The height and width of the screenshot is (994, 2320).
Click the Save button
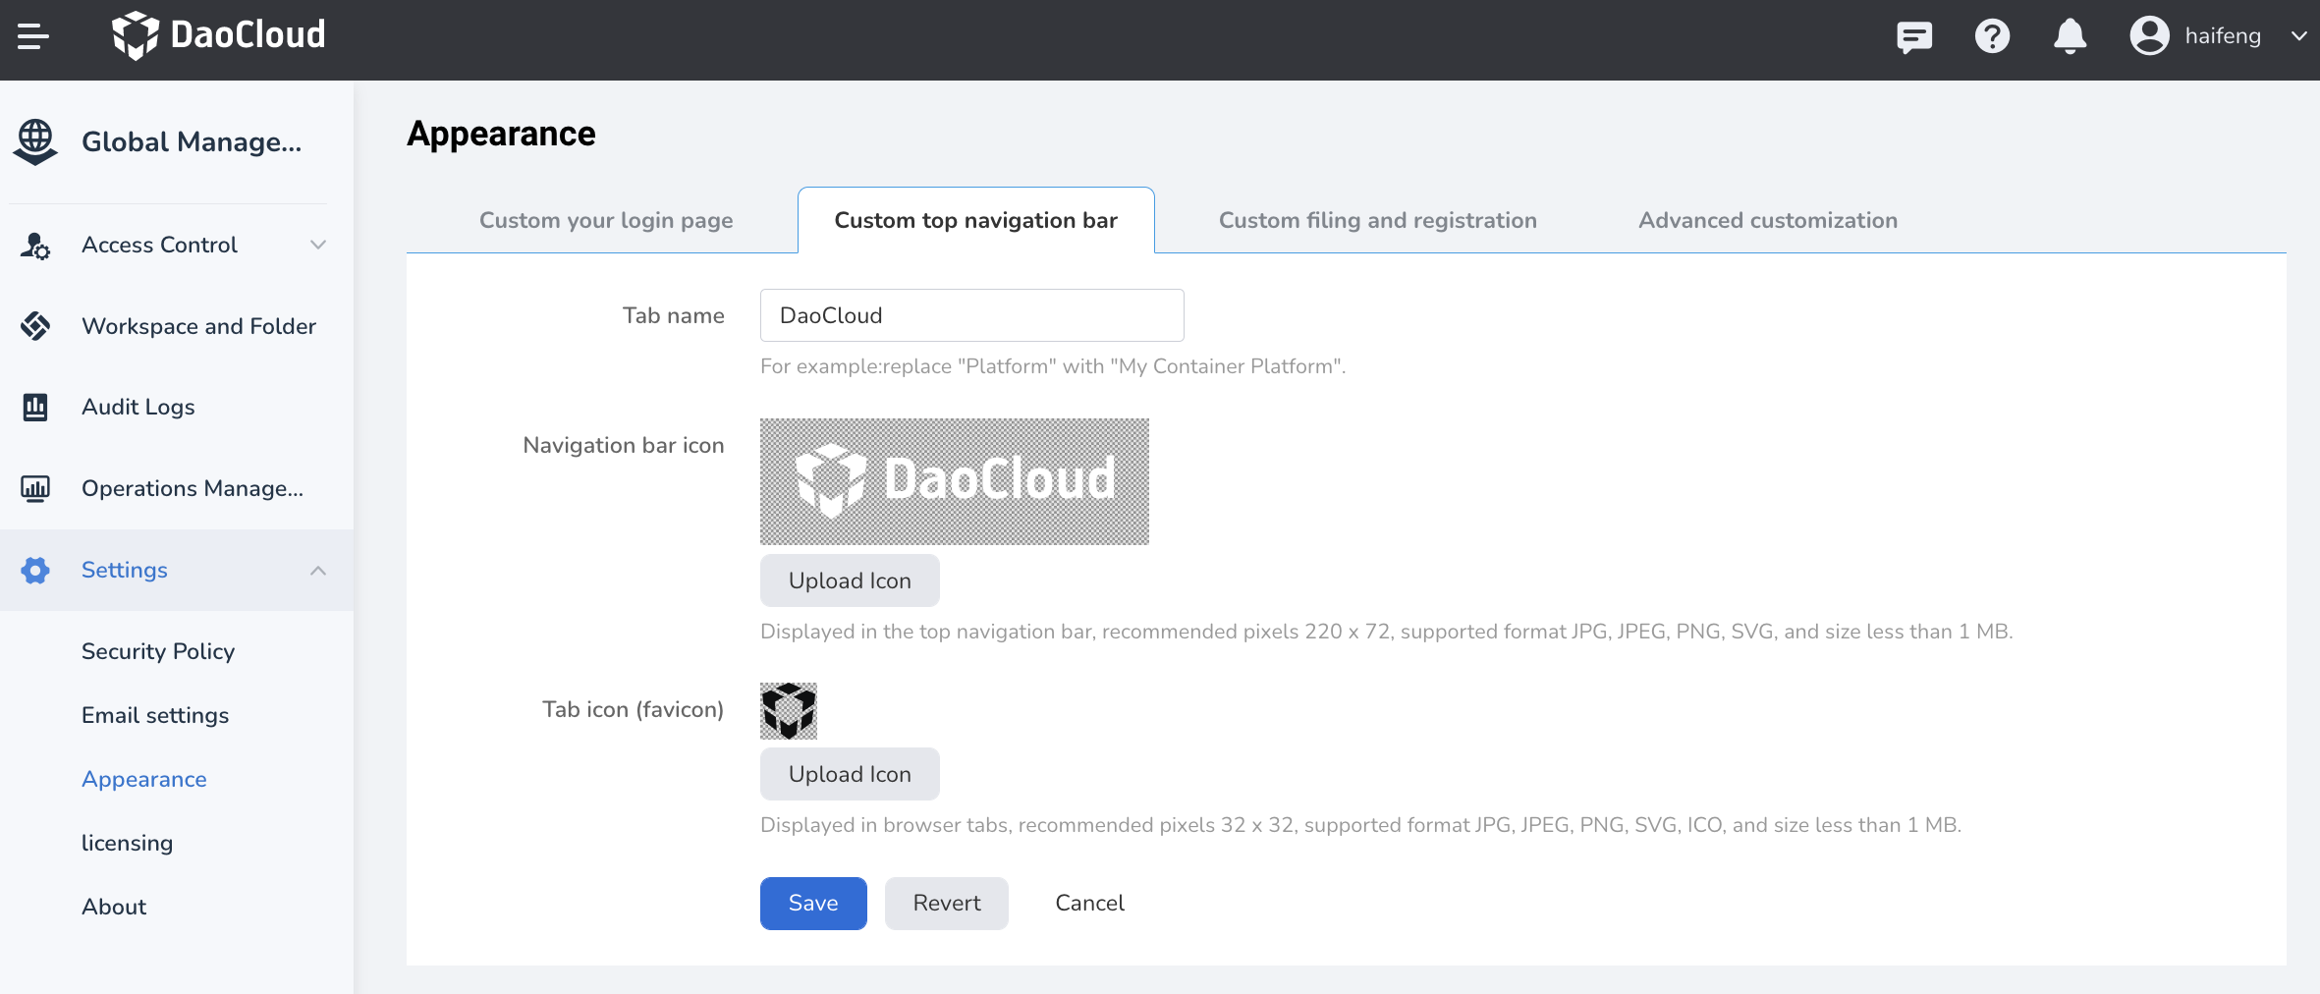coord(813,904)
